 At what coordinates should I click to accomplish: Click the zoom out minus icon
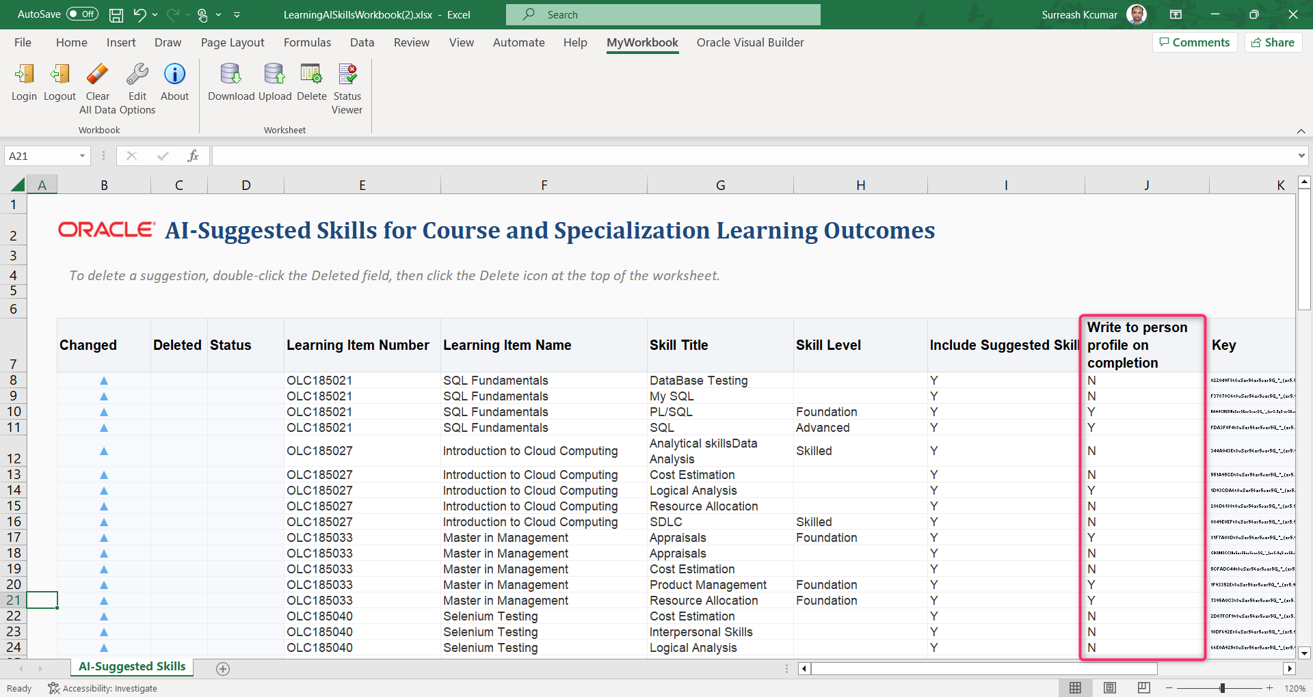click(x=1169, y=688)
